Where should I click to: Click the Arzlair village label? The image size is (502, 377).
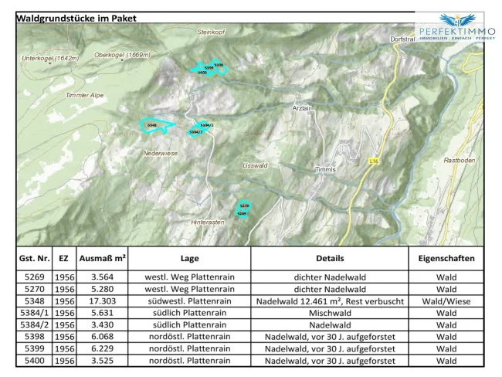click(x=301, y=108)
